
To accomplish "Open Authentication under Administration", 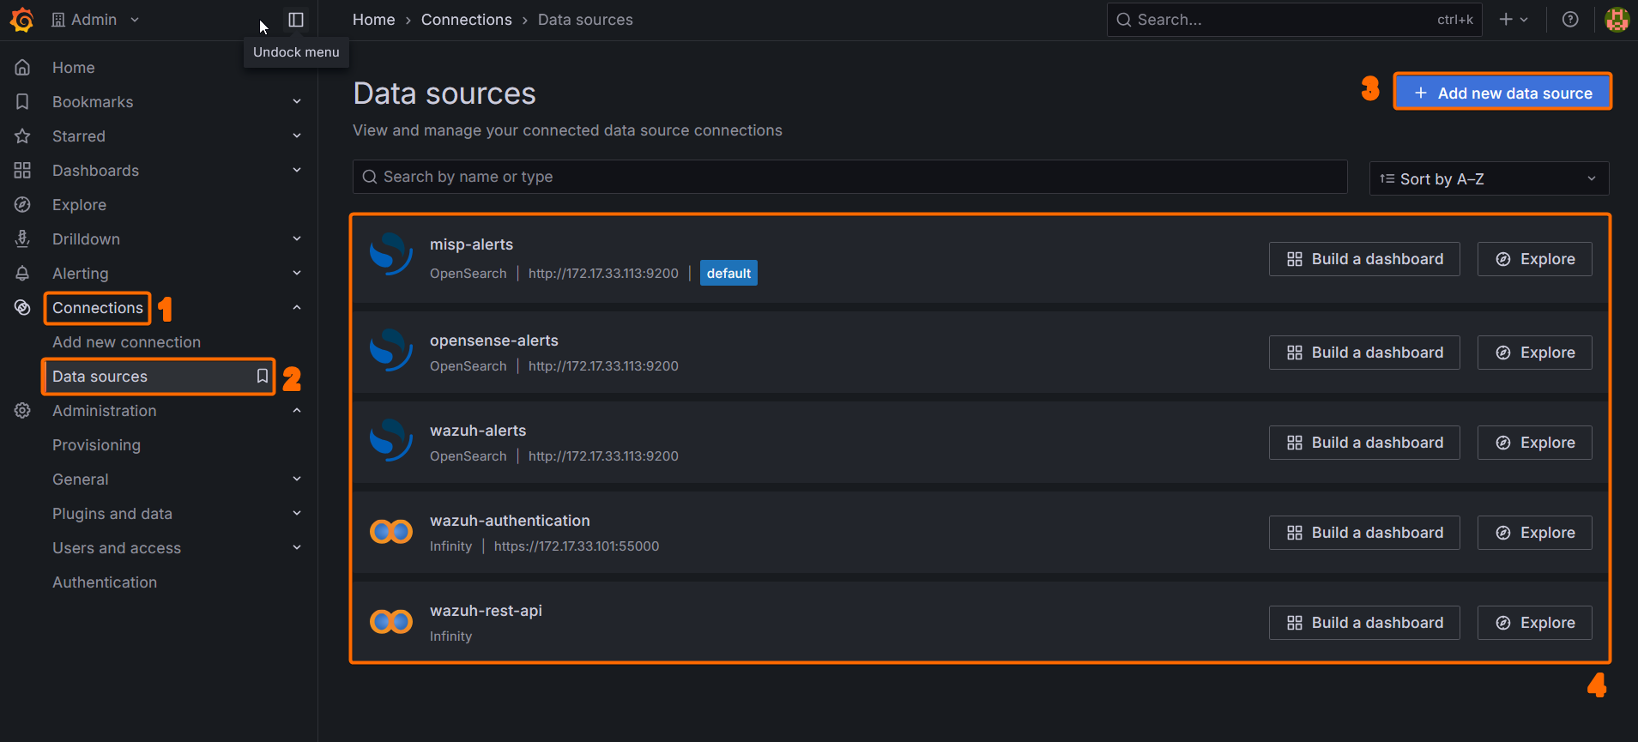I will (105, 582).
